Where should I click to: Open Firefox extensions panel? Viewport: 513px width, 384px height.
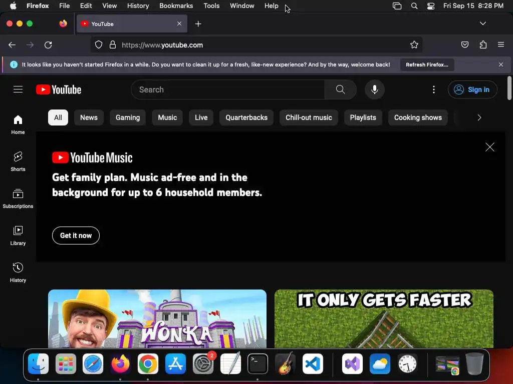point(483,44)
